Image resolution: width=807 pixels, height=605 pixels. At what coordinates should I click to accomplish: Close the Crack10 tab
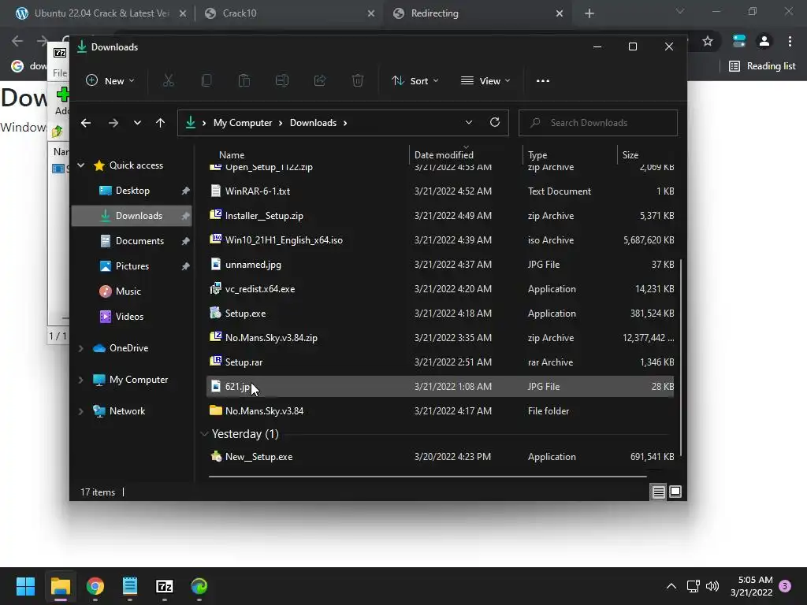click(x=371, y=13)
